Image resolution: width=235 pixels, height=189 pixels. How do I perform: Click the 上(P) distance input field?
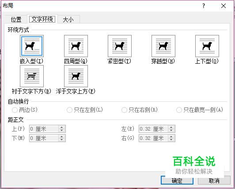click(44, 129)
